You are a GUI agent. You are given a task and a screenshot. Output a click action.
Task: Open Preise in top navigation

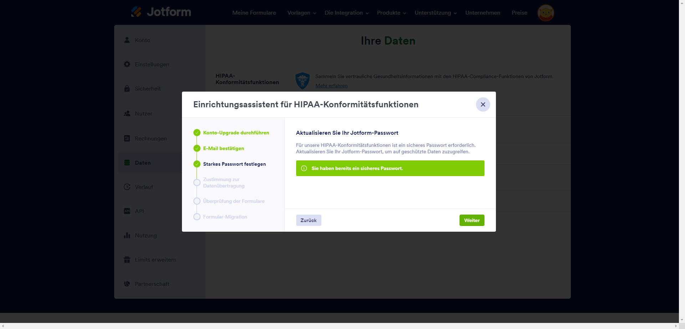(x=519, y=13)
